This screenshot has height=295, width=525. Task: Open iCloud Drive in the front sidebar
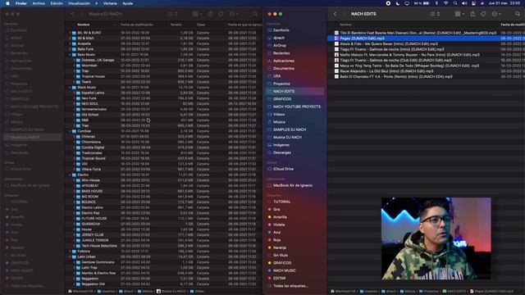[283, 170]
